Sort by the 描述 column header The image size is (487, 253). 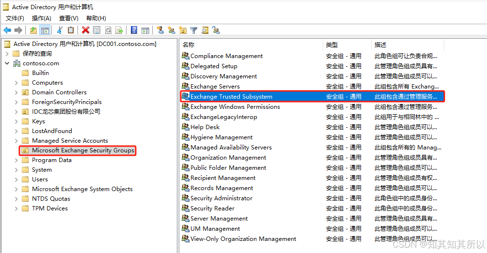coord(408,45)
